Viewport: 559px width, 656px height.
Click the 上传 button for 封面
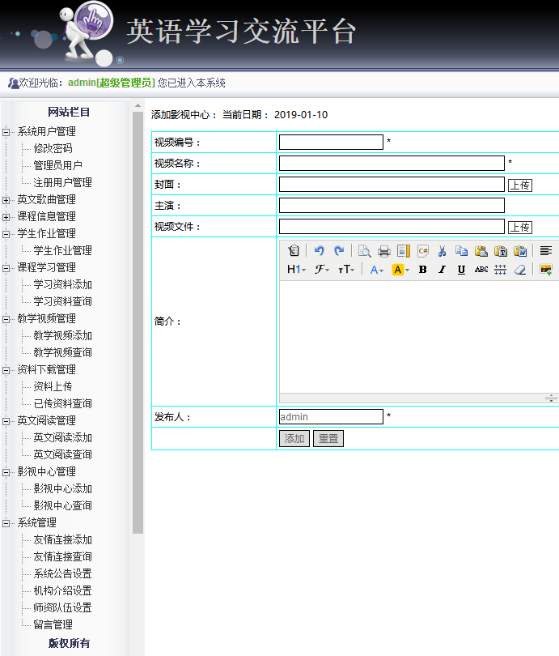coord(520,185)
